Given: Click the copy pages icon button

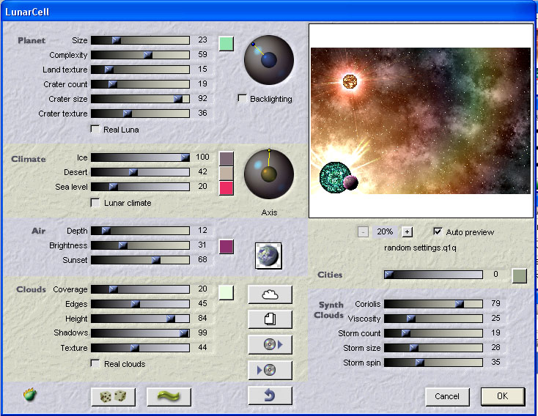Looking at the screenshot, I should [x=270, y=319].
